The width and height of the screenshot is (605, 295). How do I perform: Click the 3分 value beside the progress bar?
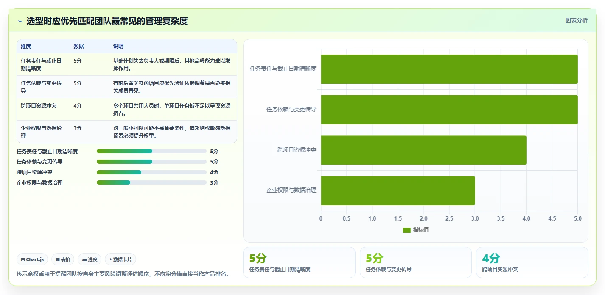tap(214, 183)
